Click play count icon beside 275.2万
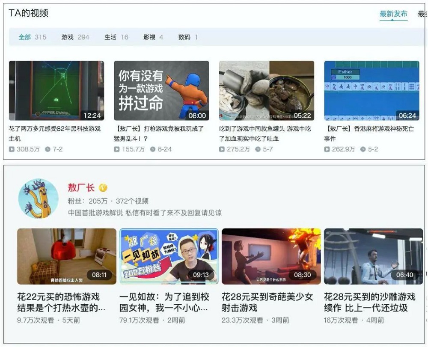 click(x=222, y=149)
